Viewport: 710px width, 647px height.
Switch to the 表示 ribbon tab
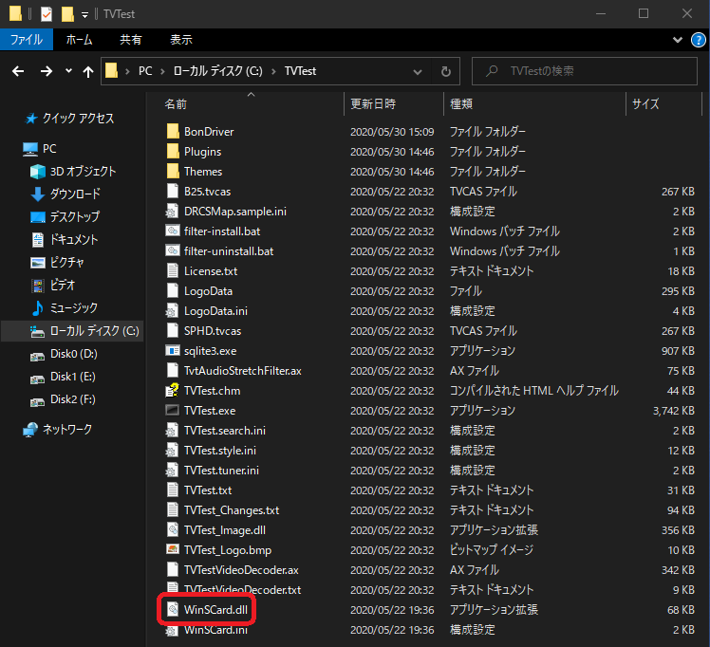coord(180,40)
